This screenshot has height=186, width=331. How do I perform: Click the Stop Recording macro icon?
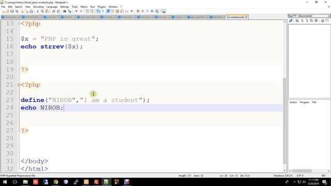click(143, 11)
